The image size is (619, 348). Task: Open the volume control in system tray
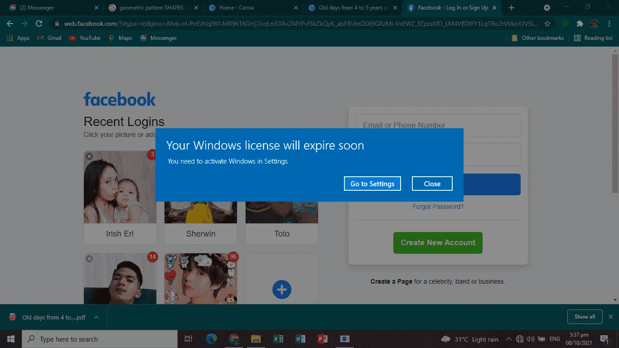pos(531,339)
